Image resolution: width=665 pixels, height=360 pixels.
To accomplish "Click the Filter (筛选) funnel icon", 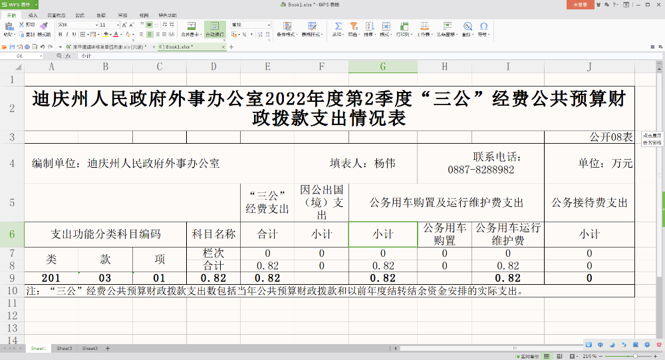I will coord(354,26).
